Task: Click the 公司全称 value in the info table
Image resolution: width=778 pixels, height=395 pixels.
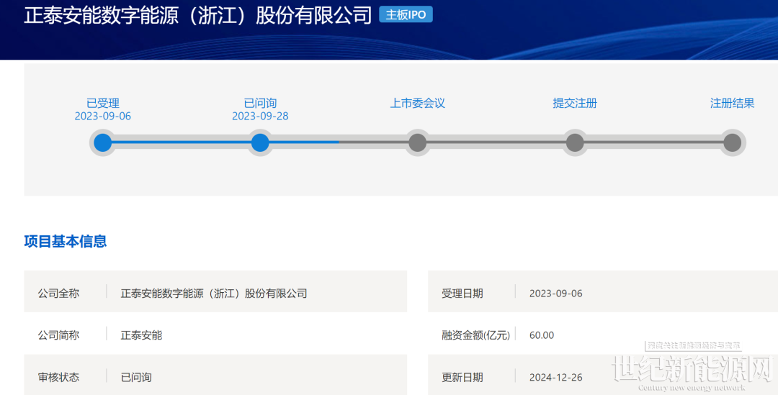Action: click(214, 293)
